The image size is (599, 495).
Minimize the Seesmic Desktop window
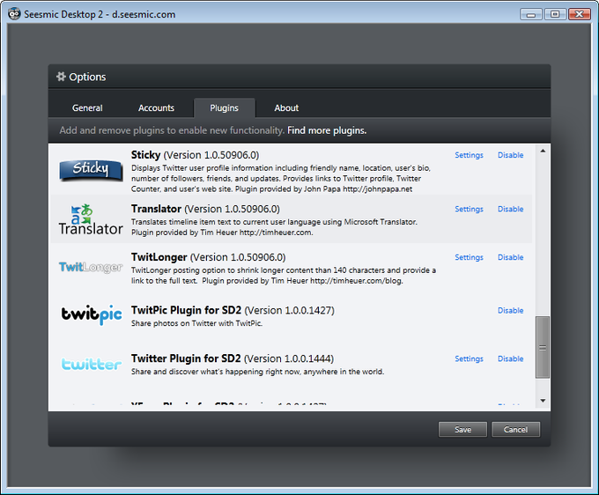pos(531,14)
